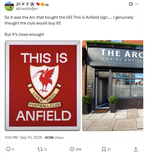Click the tweet text about the Arc
148x154 pixels.
tap(69, 26)
